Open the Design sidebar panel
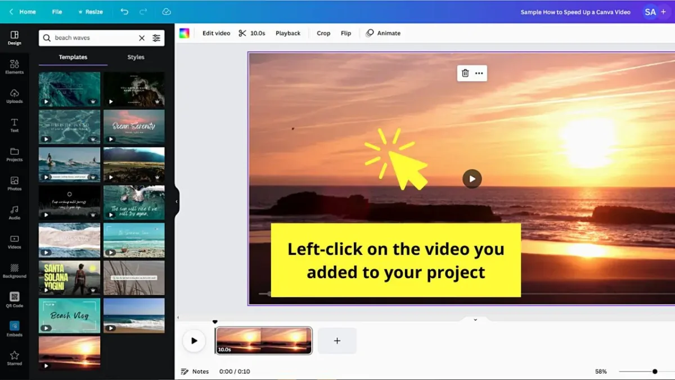The width and height of the screenshot is (675, 380). pos(15,38)
